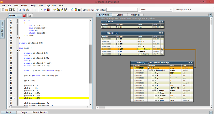Save the current file
The width and height of the screenshot is (214, 114).
click(x=10, y=10)
